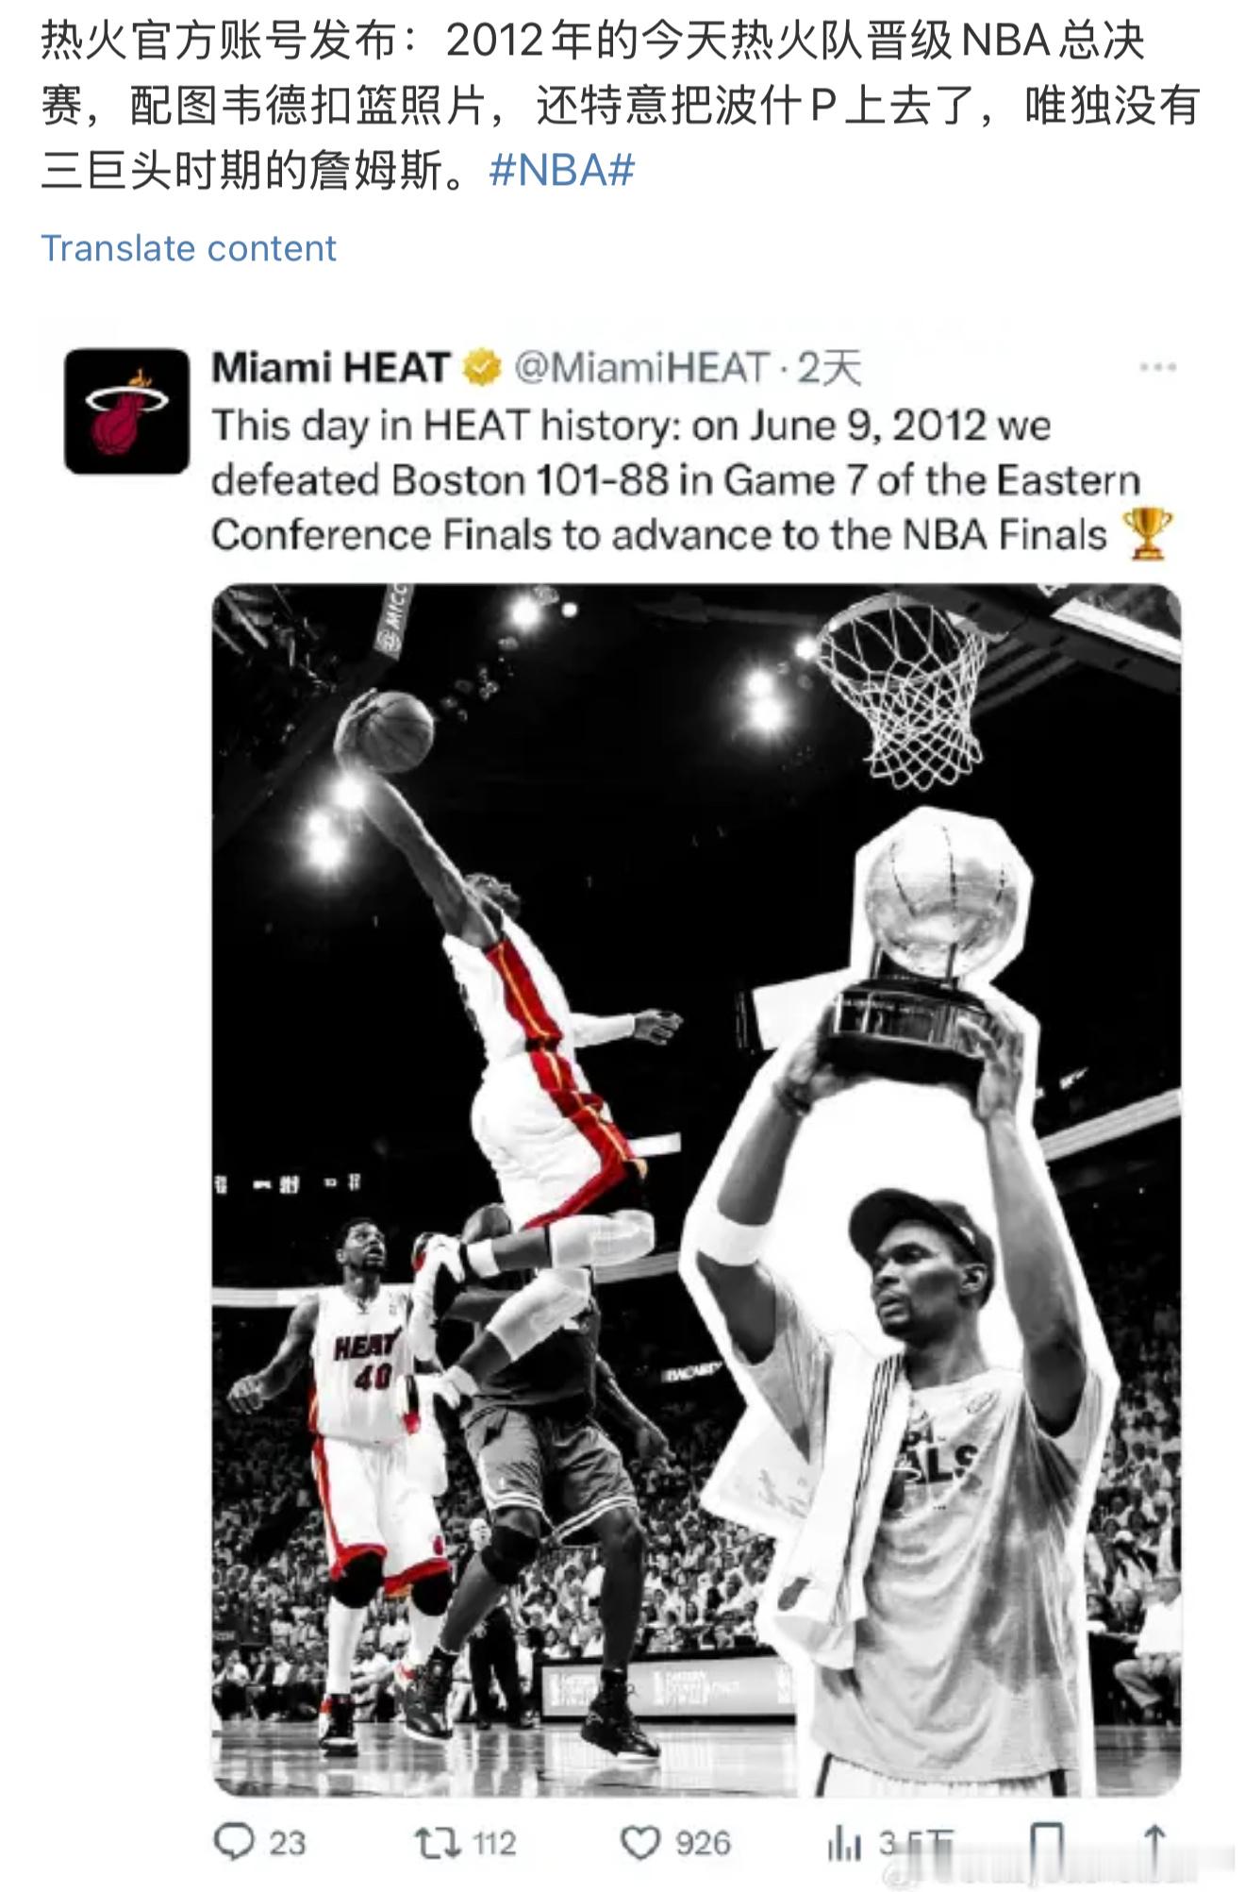Image resolution: width=1245 pixels, height=1892 pixels.
Task: Tap the gold verified badge
Action: click(x=482, y=367)
